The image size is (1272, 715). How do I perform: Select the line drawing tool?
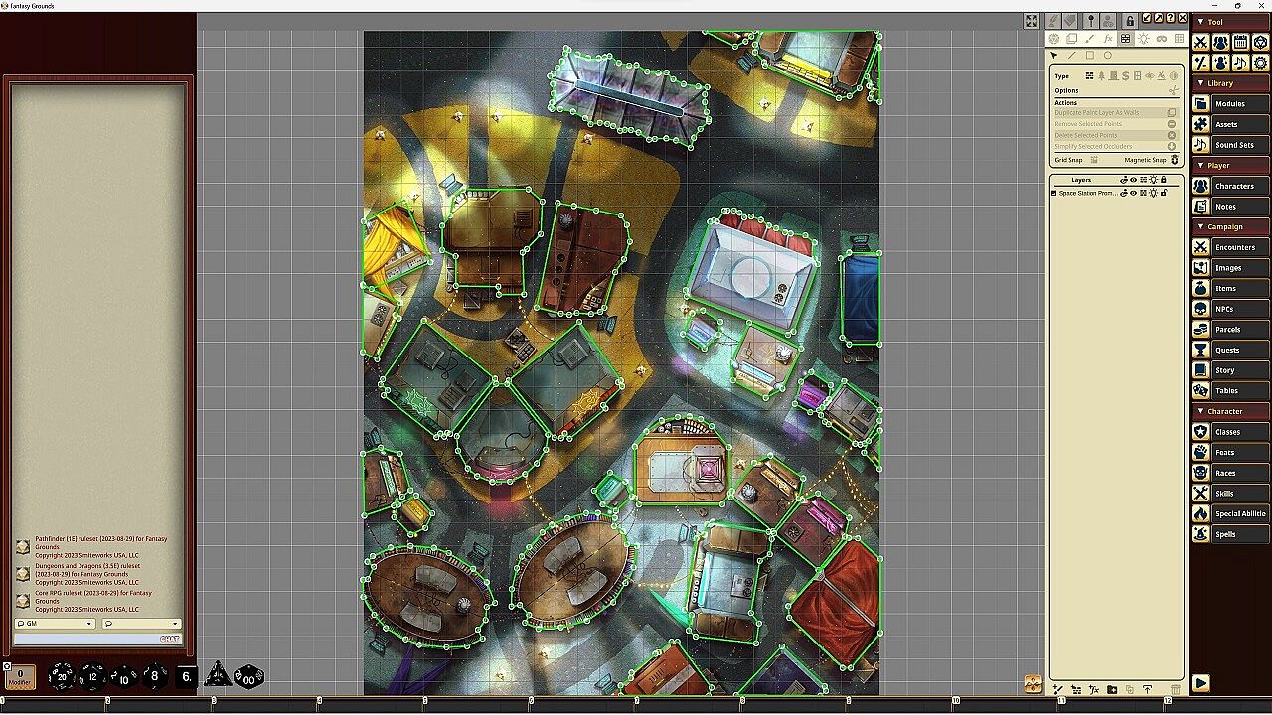tap(1071, 56)
